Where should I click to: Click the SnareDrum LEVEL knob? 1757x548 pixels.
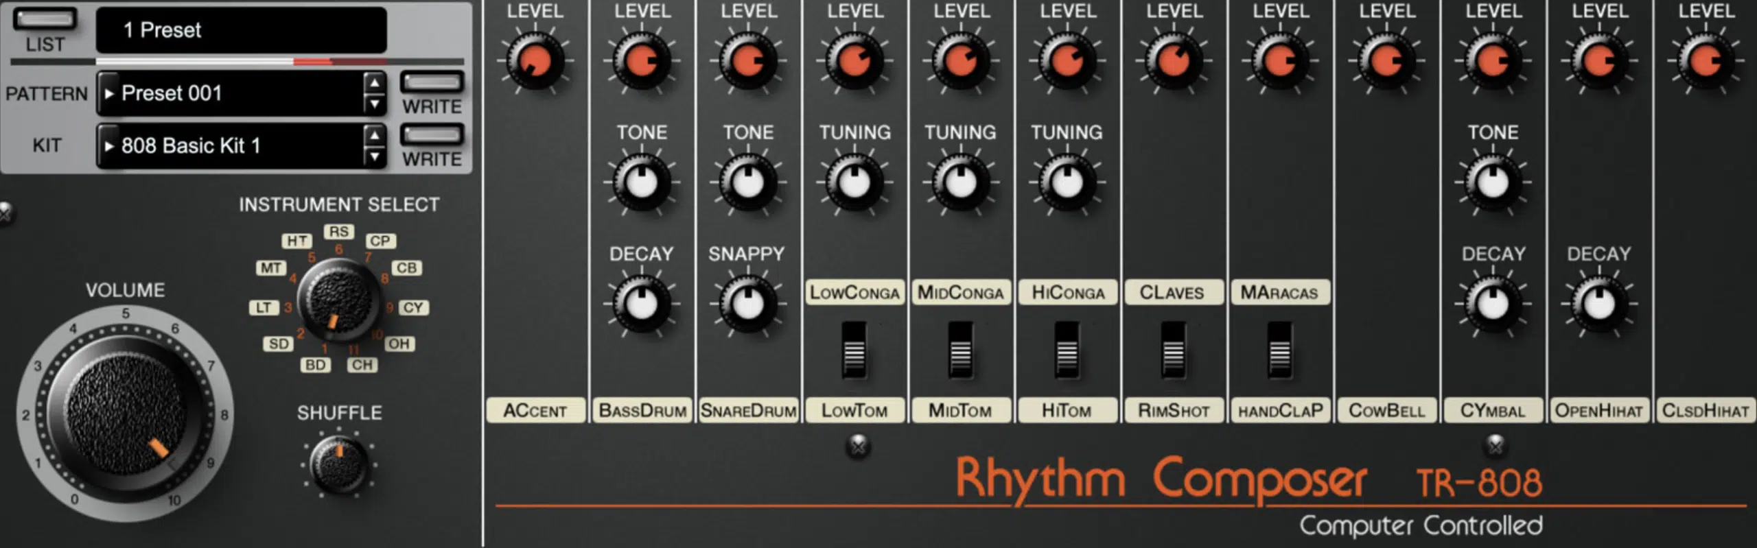748,61
